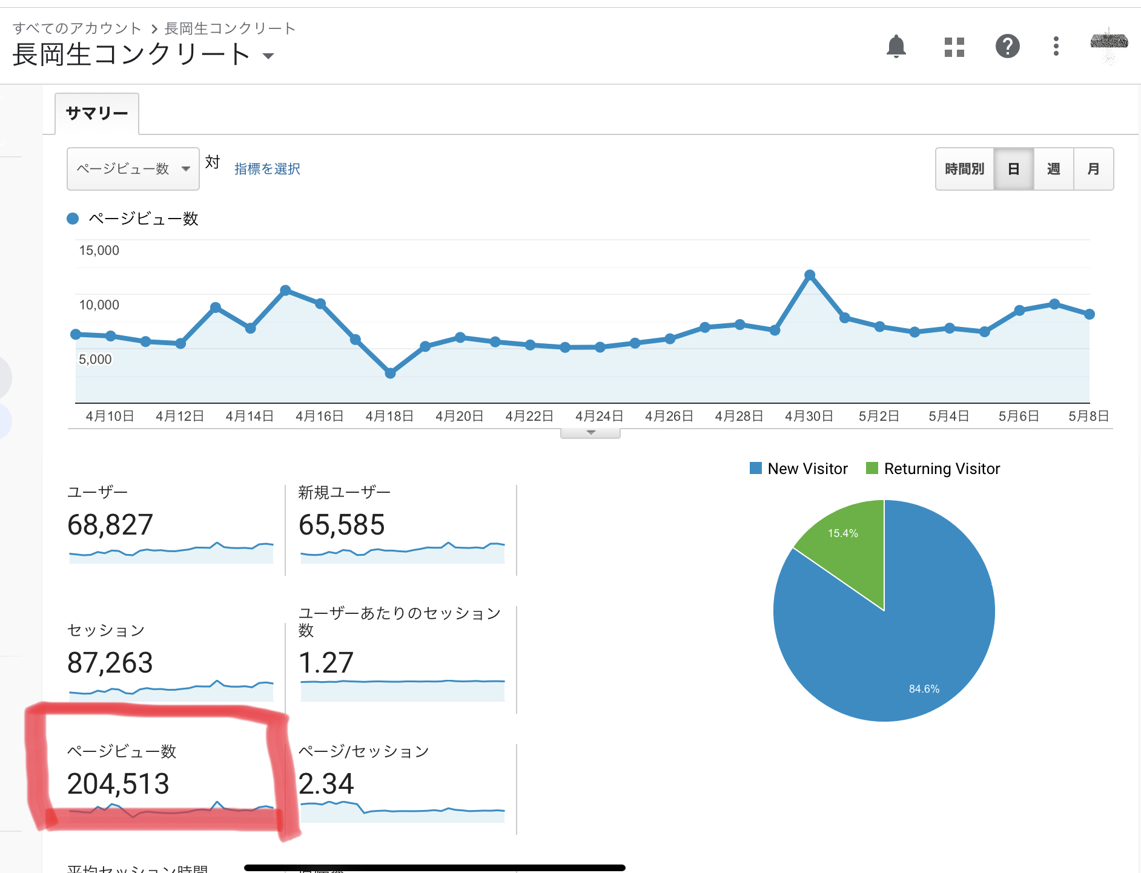Screen dimensions: 1141x873
Task: Click すべてのアカウント breadcrumb link
Action: coord(77,28)
